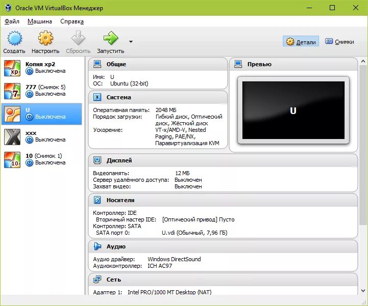Click the Носители section disk icon
Screen dimensions: 368x306
[97, 200]
